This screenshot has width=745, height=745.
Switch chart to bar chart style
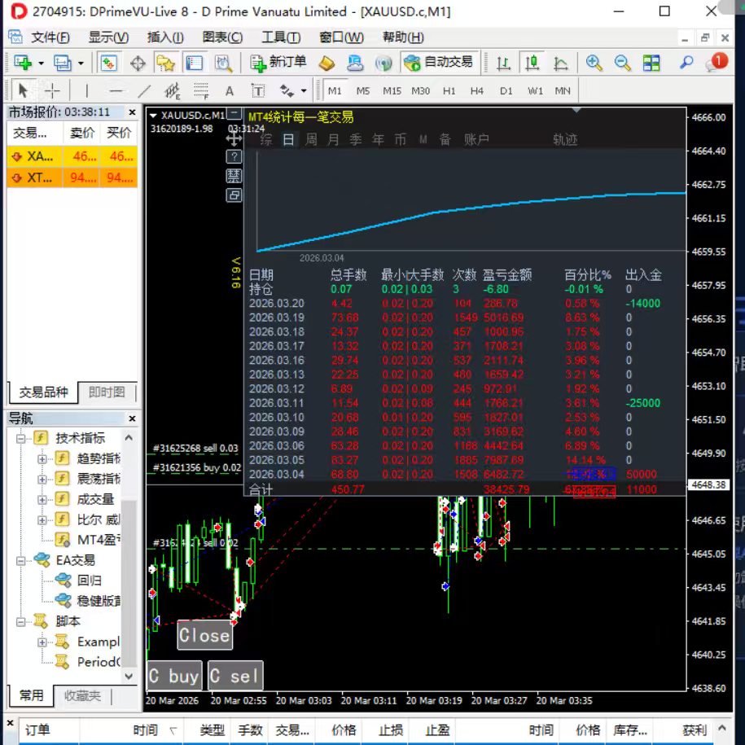[503, 63]
